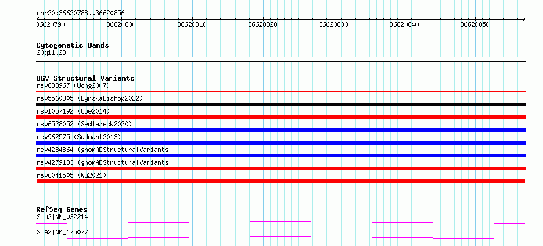Select the thin red nsv833967 variant line
This screenshot has height=246, width=543.
281,92
